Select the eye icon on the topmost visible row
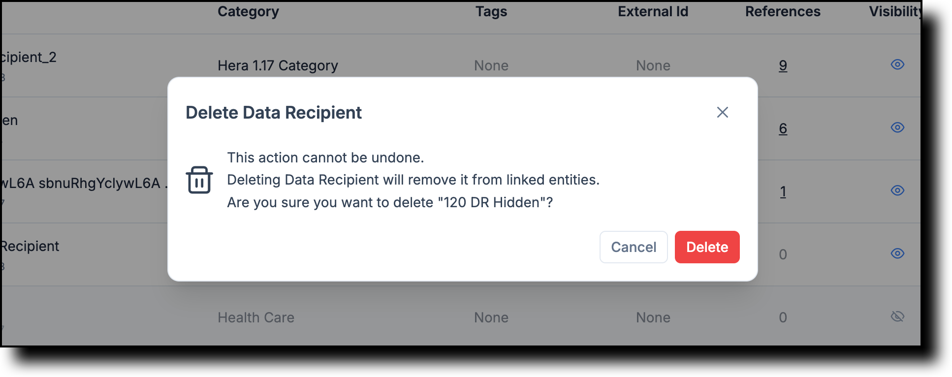 [x=897, y=64]
